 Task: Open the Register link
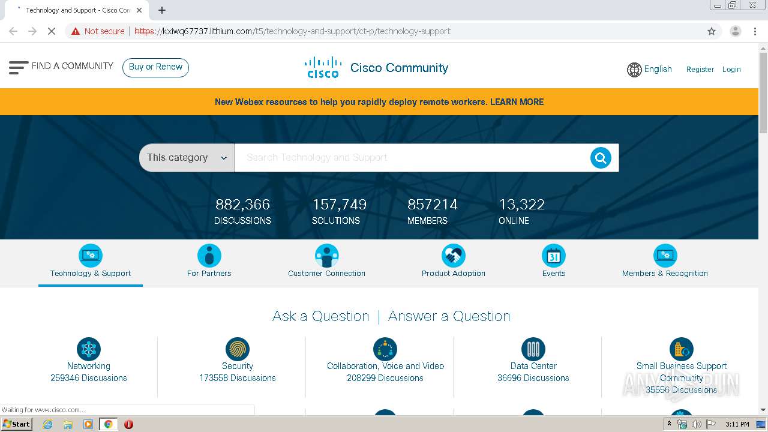tap(700, 70)
